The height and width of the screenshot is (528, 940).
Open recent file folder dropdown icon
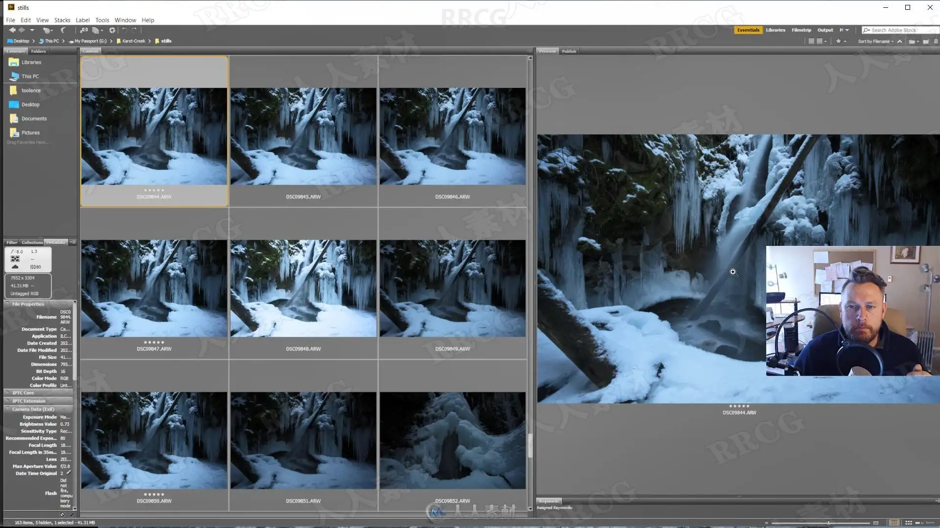tap(914, 42)
